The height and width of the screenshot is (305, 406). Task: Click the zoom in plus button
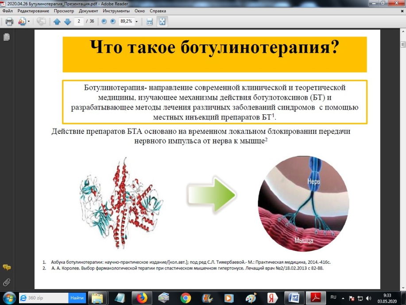pyautogui.click(x=113, y=21)
